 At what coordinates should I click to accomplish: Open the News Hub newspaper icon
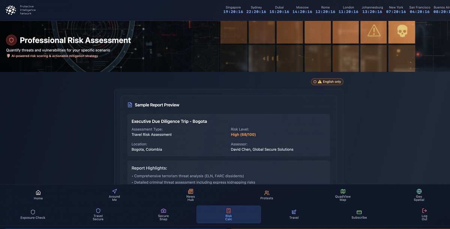190,191
